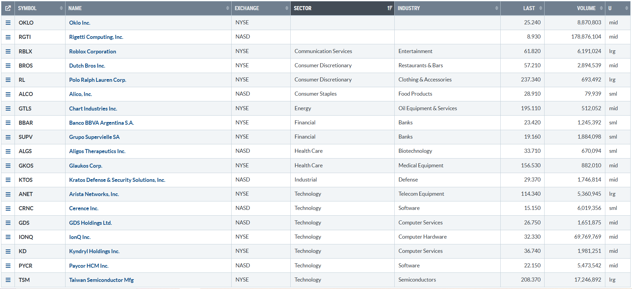Image resolution: width=632 pixels, height=289 pixels.
Task: Open the row menu icon for GKOS
Action: point(8,166)
